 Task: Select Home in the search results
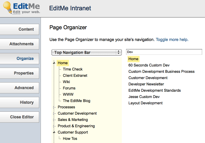coord(133,59)
